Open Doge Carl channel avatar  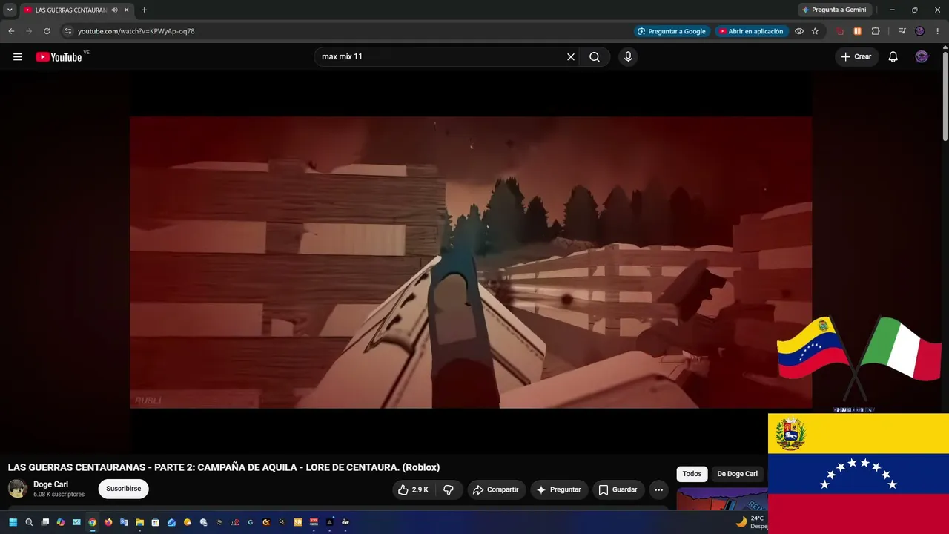coord(18,489)
